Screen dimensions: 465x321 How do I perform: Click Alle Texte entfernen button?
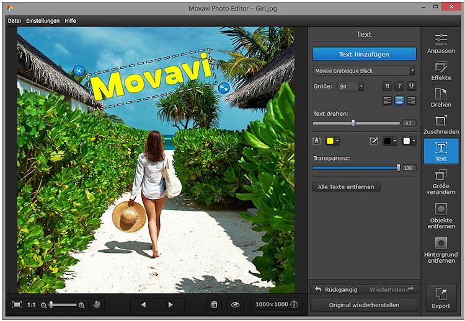pyautogui.click(x=346, y=187)
